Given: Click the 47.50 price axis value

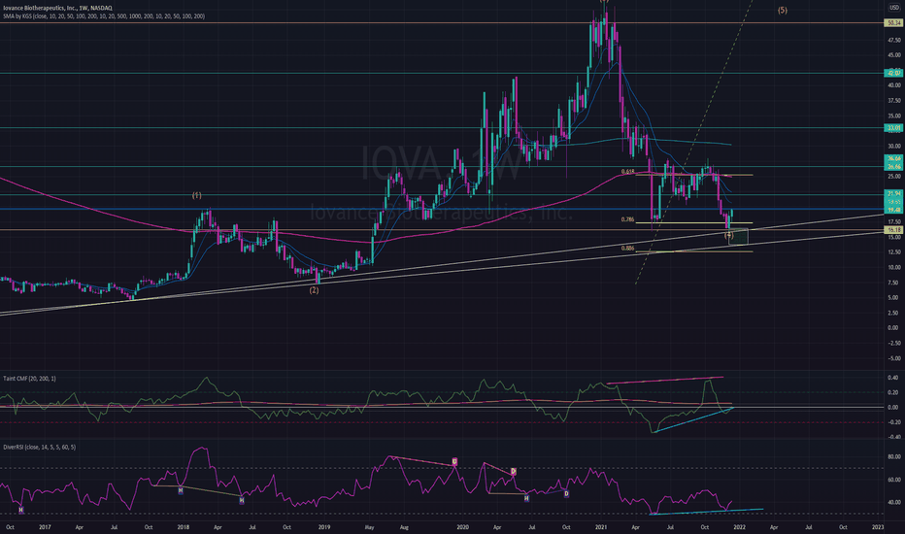Looking at the screenshot, I should coord(894,41).
